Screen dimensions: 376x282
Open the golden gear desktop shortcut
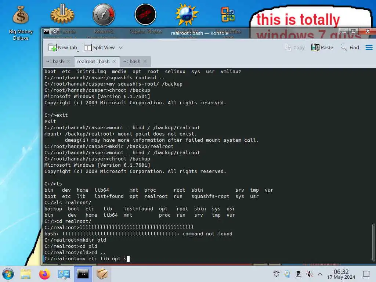coord(62,14)
